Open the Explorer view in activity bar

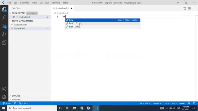4,9
